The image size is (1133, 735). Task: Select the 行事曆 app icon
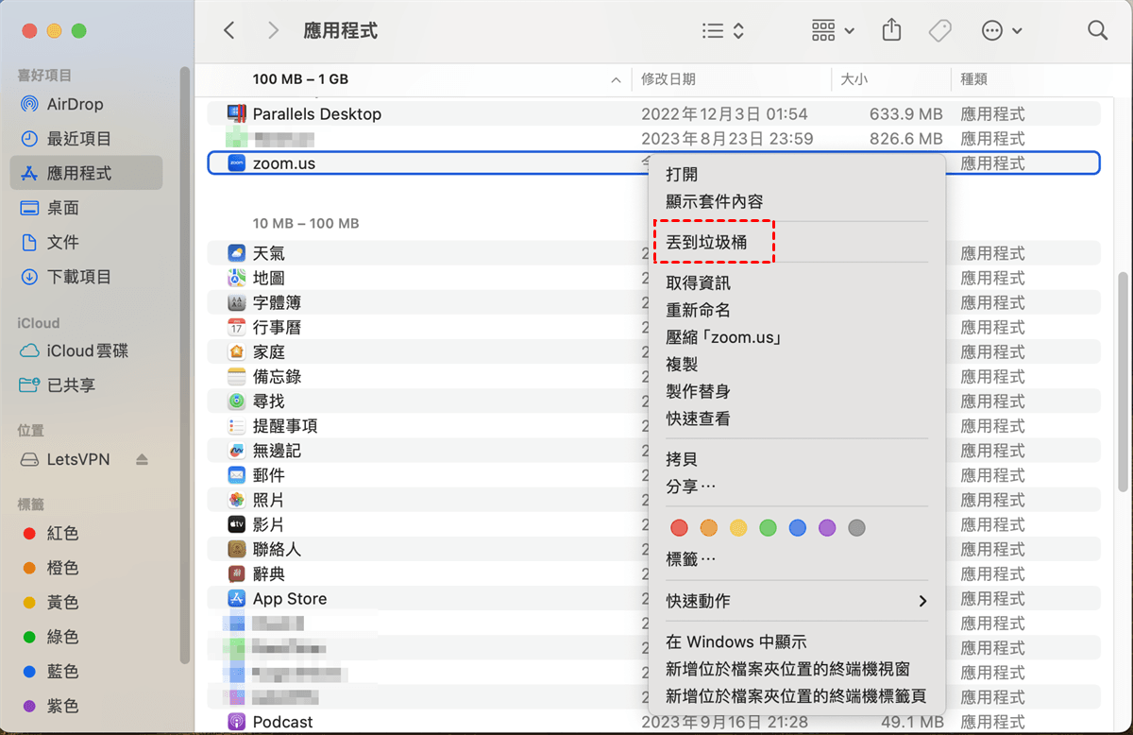point(236,327)
